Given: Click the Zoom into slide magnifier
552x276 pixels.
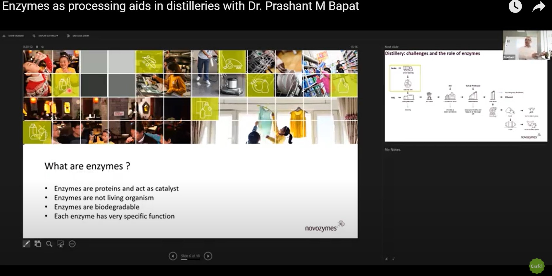Looking at the screenshot, I should coord(49,244).
